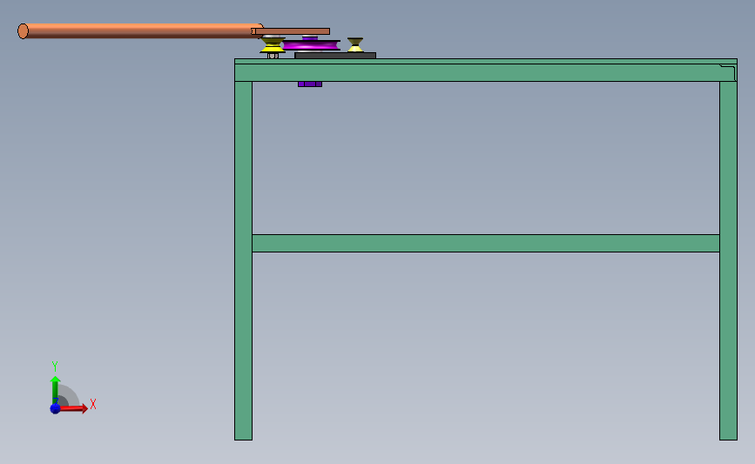The image size is (755, 464).
Task: Select the small right yellow roller
Action: point(355,44)
